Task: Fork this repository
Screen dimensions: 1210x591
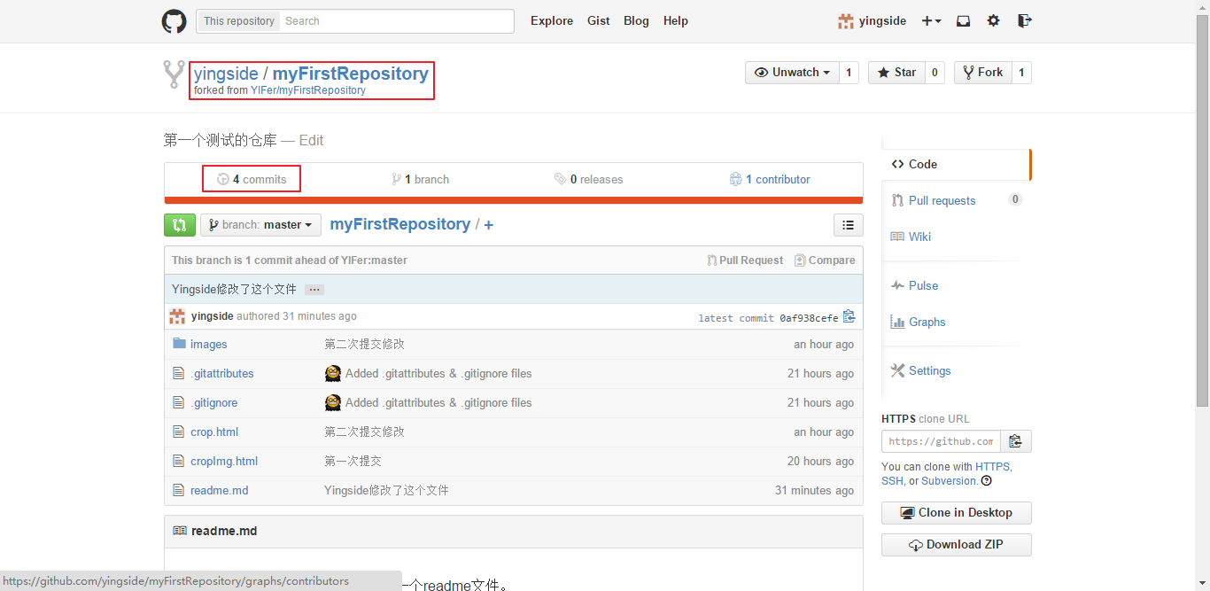Action: (x=982, y=73)
